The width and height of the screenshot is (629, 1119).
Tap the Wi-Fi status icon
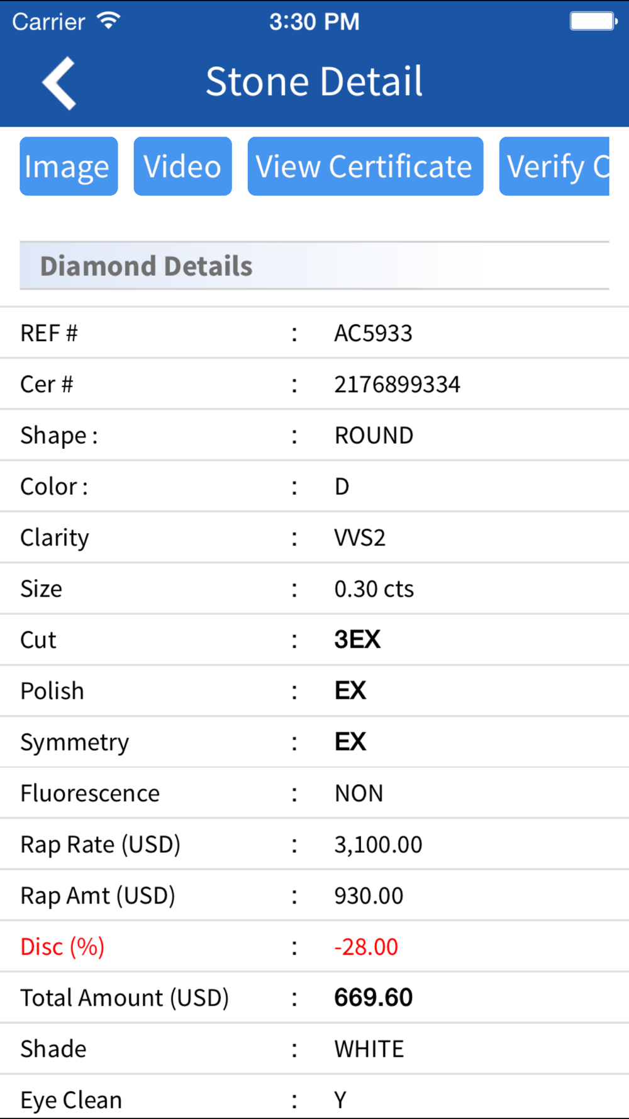pos(109,21)
